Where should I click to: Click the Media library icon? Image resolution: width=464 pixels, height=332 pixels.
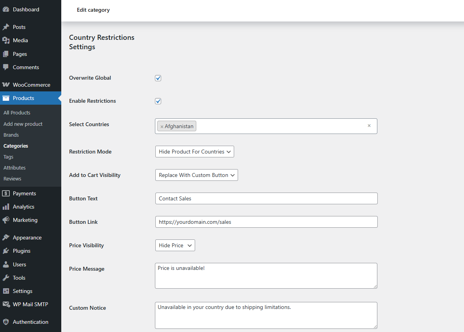point(6,40)
